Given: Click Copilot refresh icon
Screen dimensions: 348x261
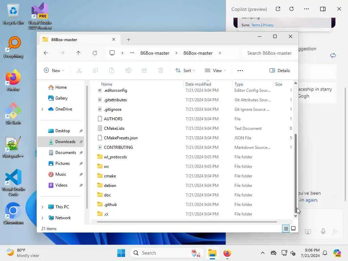Looking at the screenshot, I should (292, 9).
